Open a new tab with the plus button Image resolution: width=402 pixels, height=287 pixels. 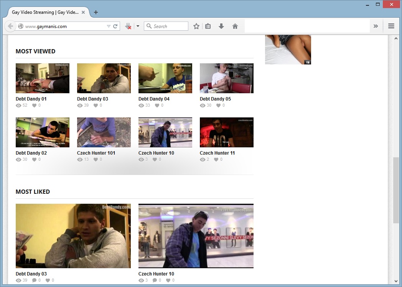pyautogui.click(x=96, y=12)
